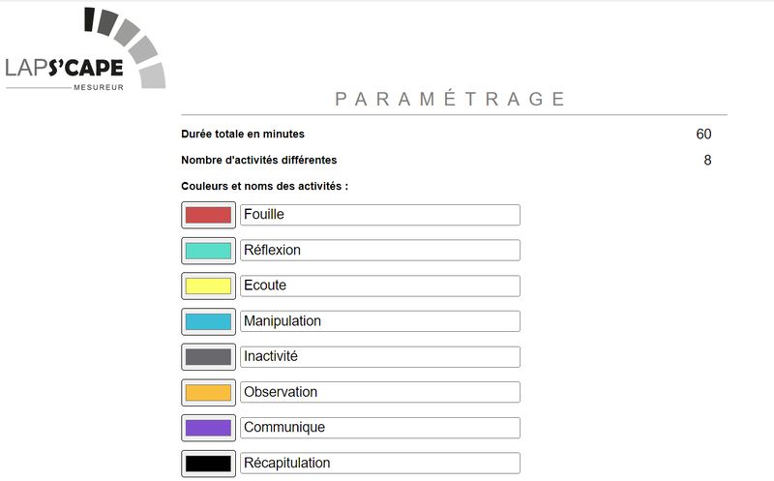Image resolution: width=774 pixels, height=481 pixels.
Task: Edit the Communique name input
Action: click(x=380, y=428)
